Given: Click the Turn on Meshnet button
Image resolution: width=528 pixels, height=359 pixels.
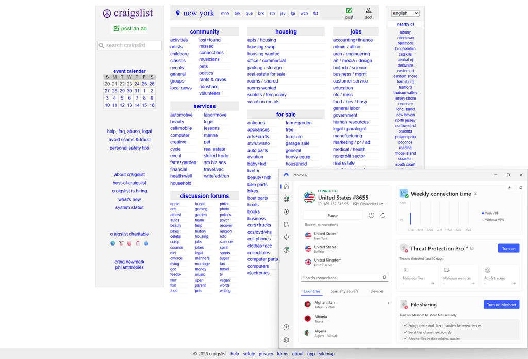Looking at the screenshot, I should click(x=501, y=305).
